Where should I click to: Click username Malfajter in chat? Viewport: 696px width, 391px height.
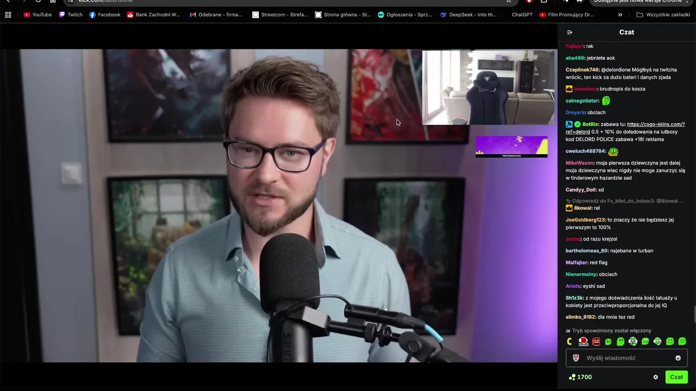click(577, 263)
